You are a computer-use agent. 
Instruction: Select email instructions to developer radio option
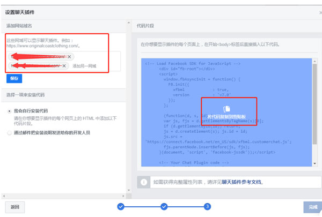click(x=9, y=132)
